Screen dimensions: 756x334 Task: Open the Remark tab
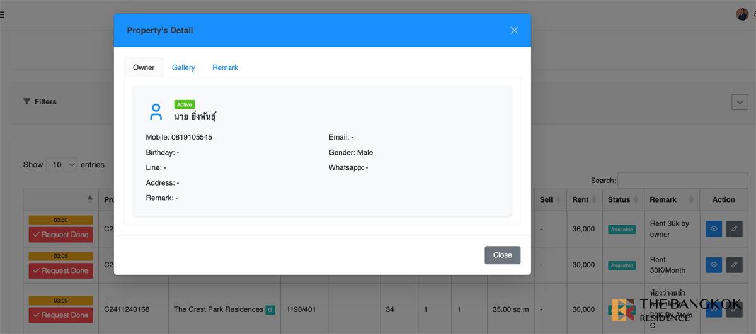click(225, 67)
